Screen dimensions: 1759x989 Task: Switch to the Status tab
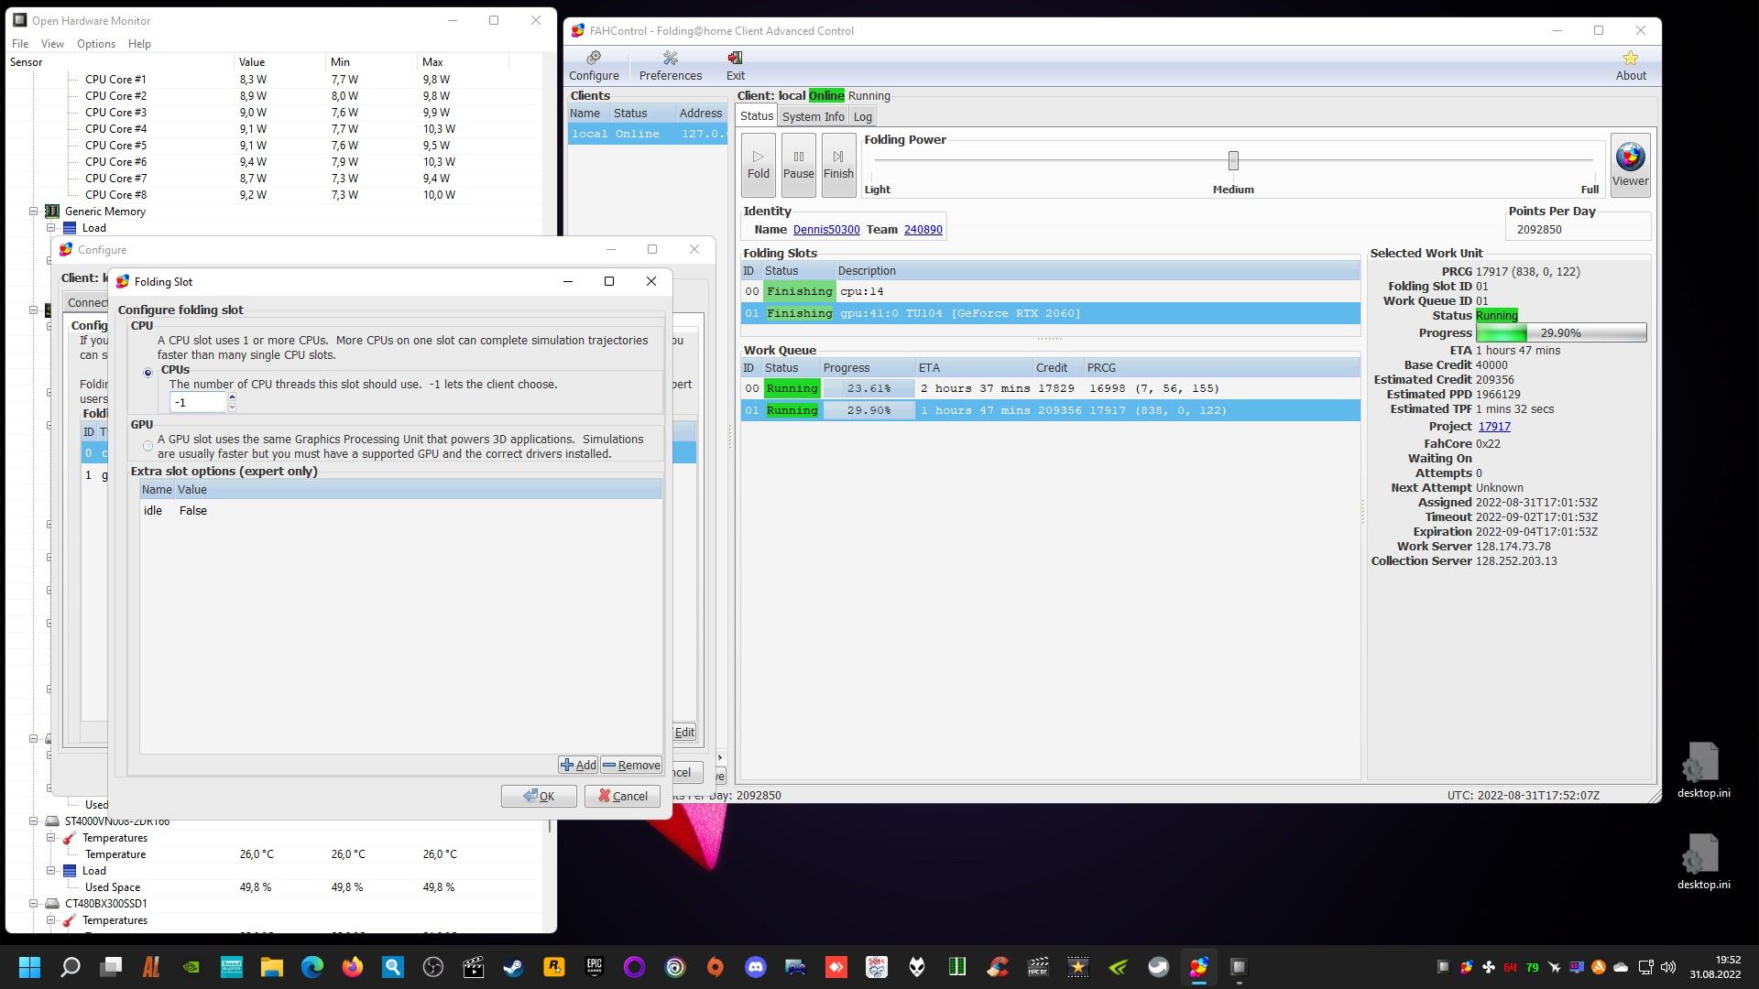coord(757,116)
